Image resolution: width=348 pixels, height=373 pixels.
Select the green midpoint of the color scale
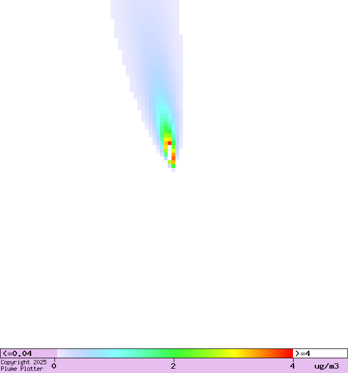point(174,353)
